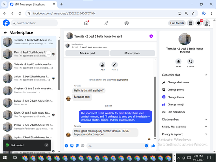Open the Windows Start menu

(5, 158)
